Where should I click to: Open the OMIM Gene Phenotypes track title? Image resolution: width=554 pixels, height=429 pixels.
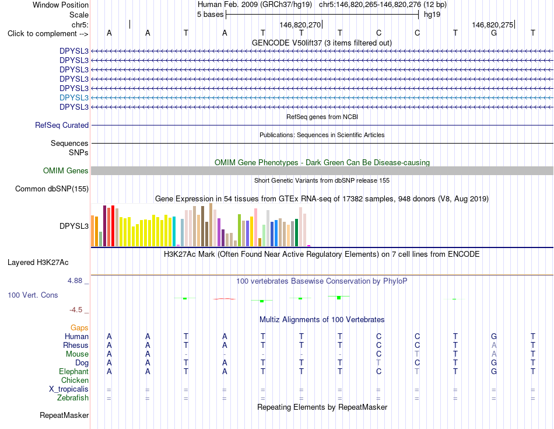click(322, 162)
